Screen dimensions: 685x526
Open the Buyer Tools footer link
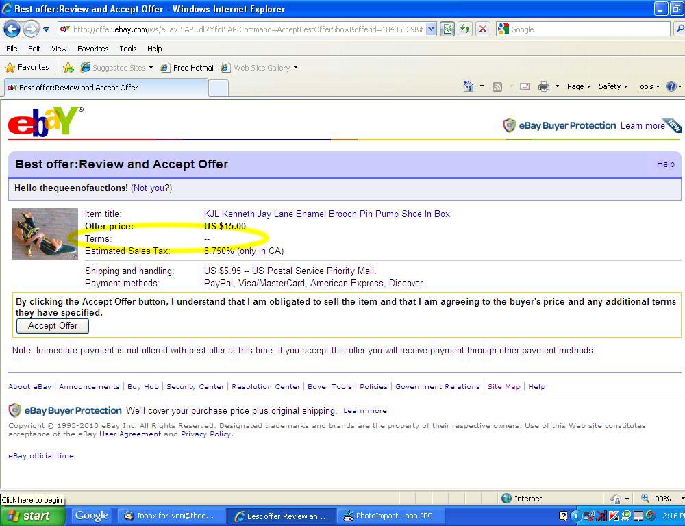pos(329,387)
